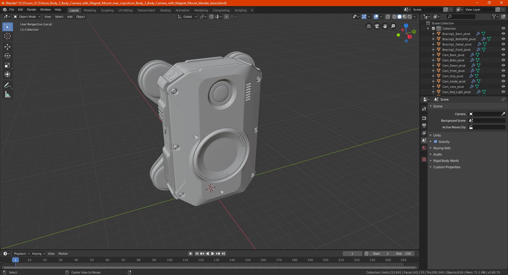Switch to the Modeling workspace tab

90,10
